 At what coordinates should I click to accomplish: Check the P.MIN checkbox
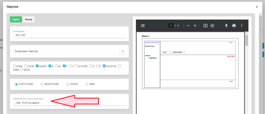(119, 66)
